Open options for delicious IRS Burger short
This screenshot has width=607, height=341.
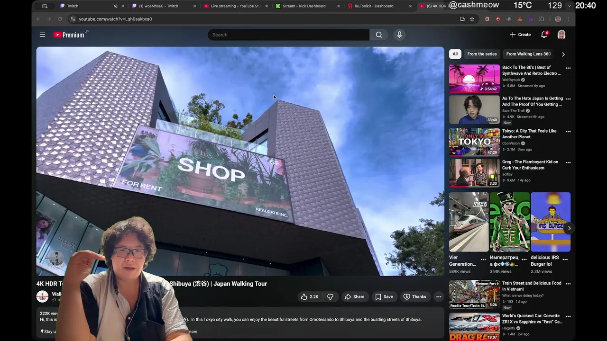click(x=565, y=260)
